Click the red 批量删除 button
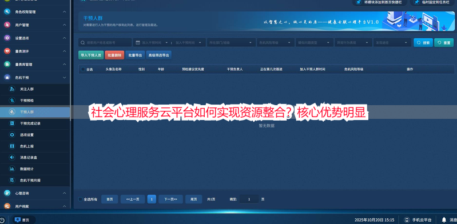Screen dimensions: 457x224 pyautogui.click(x=114, y=55)
